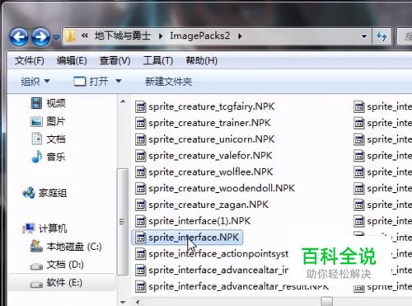Show hidden path levels via double chevron
This screenshot has height=306, width=412.
pos(85,35)
